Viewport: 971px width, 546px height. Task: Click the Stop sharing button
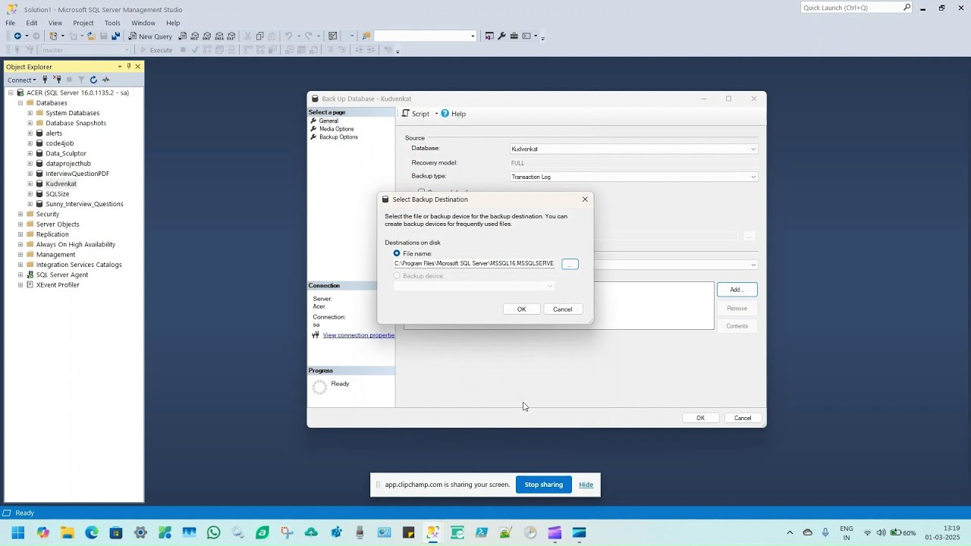(544, 485)
